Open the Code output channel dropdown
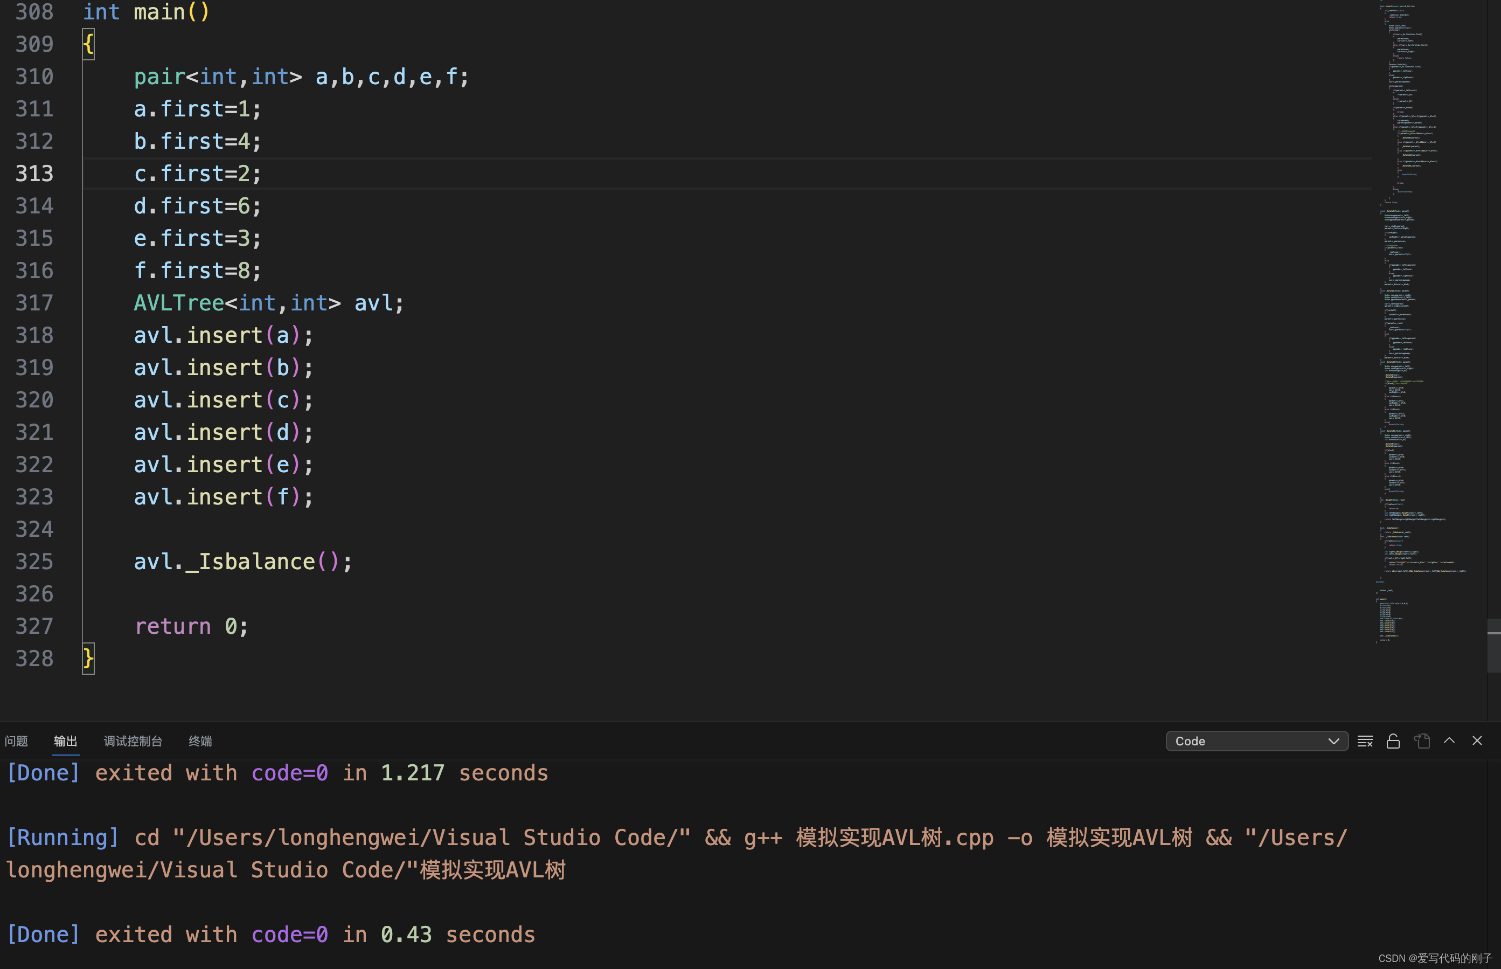This screenshot has height=969, width=1501. 1256,741
